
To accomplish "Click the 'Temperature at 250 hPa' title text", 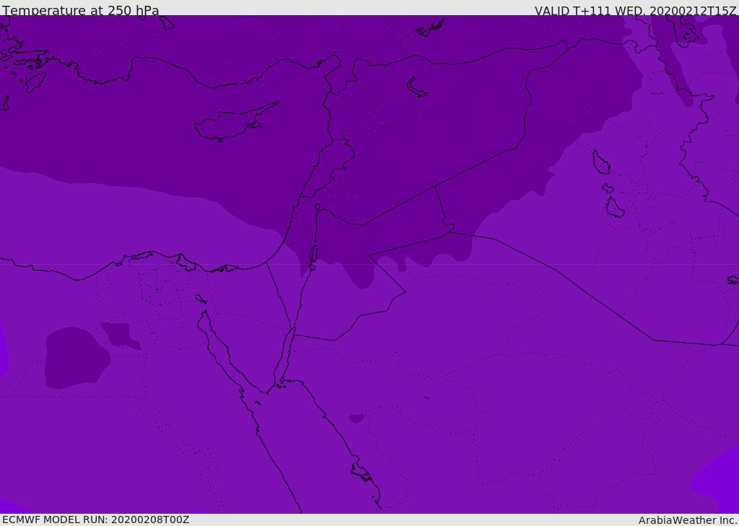I will pos(81,10).
